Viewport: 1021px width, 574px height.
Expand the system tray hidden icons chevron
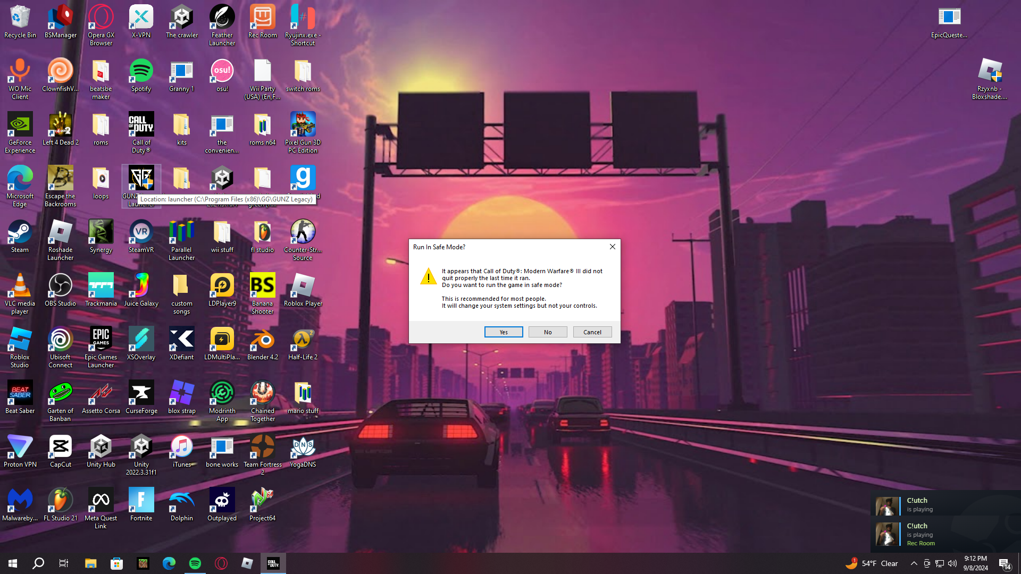(x=914, y=563)
